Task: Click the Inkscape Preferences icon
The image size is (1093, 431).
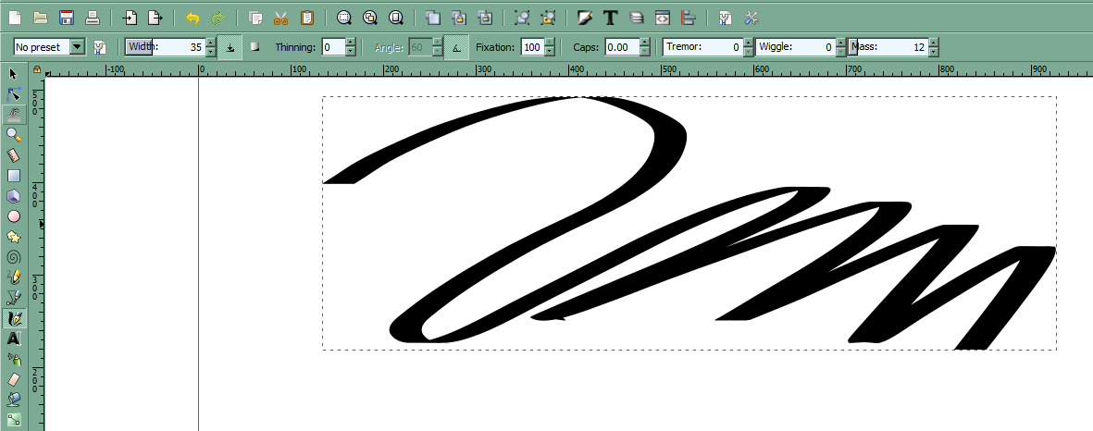Action: pos(751,18)
